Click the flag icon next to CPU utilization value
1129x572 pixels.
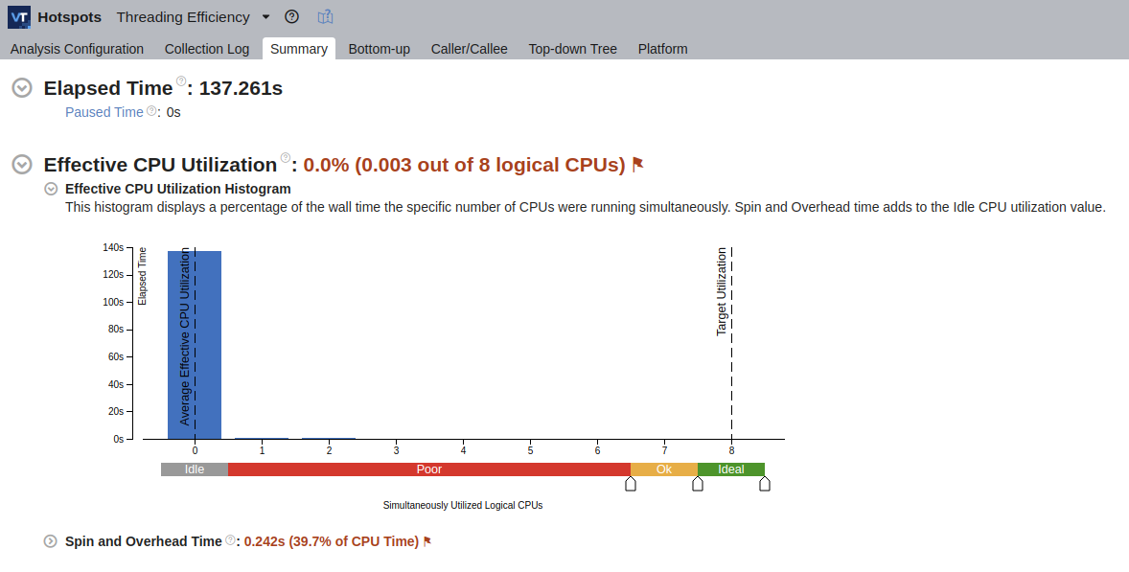pos(638,163)
